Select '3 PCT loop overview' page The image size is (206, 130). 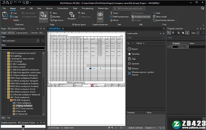coord(24,109)
